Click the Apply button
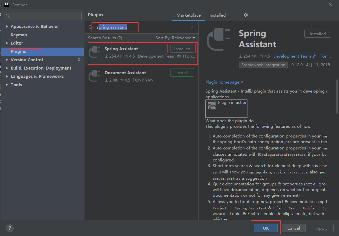This screenshot has width=339, height=236. click(322, 228)
